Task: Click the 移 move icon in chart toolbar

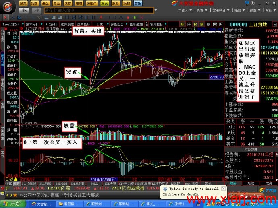Action: 208,24
